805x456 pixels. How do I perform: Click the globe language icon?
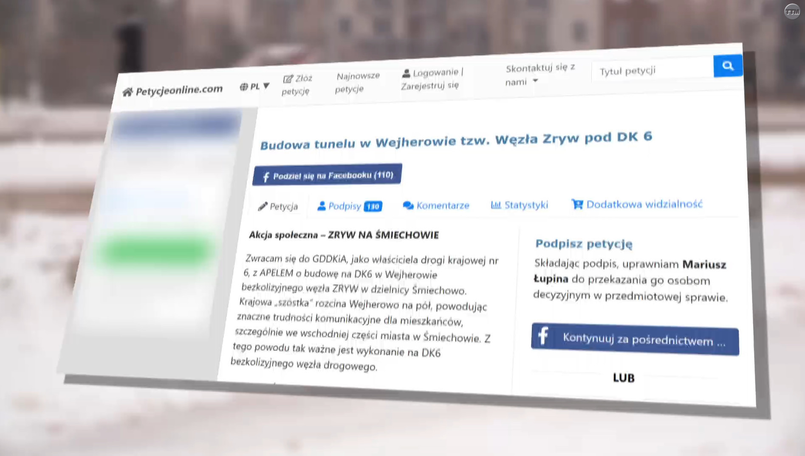coord(243,87)
